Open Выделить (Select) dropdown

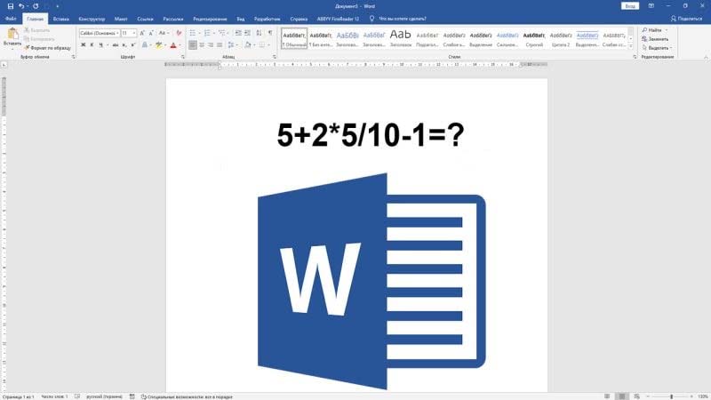pos(657,48)
